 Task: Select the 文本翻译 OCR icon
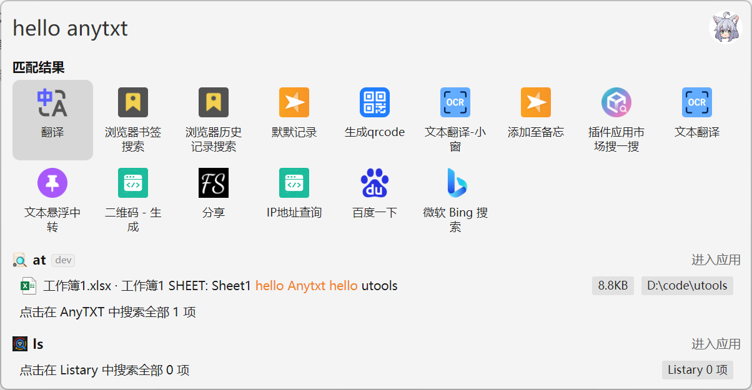(697, 102)
